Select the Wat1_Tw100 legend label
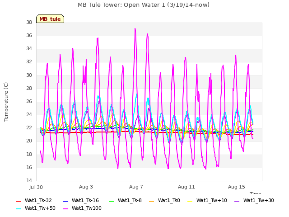289x217 pixels. (x=87, y=208)
